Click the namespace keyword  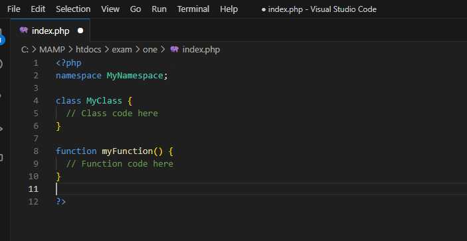[78, 76]
